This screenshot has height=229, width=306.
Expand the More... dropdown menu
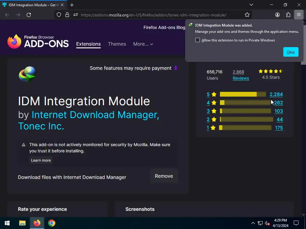(143, 44)
